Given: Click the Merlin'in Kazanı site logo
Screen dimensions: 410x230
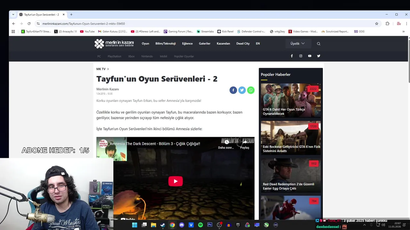Looking at the screenshot, I should pyautogui.click(x=114, y=44).
